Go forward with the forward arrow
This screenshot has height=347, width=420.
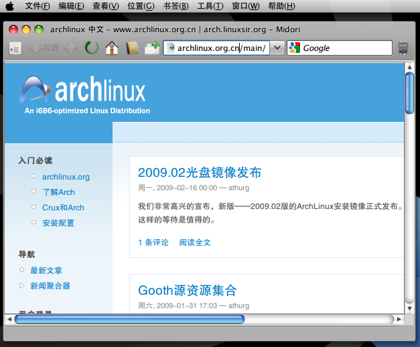[71, 48]
